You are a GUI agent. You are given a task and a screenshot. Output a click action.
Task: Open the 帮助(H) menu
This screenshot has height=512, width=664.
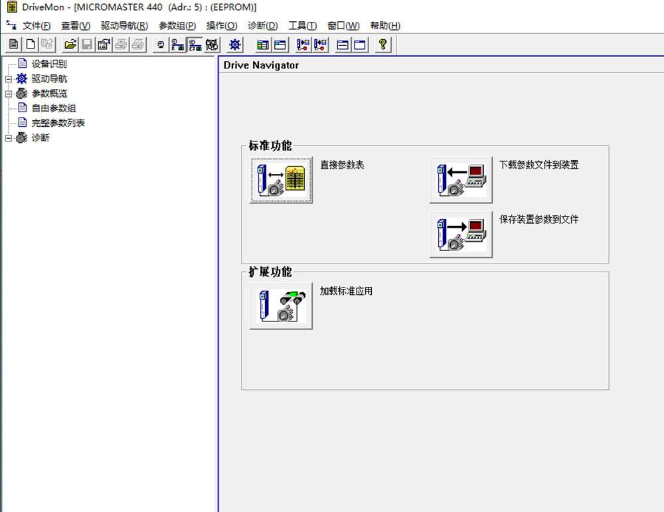pos(385,26)
